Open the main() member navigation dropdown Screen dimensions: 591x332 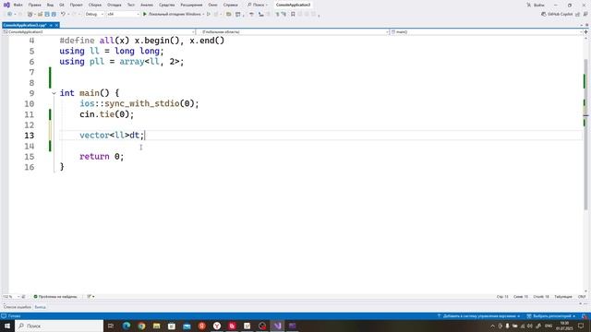tap(487, 32)
